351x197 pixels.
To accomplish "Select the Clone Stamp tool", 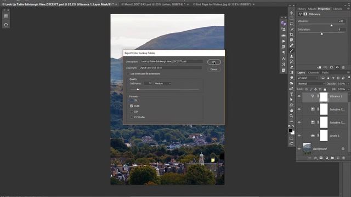I will (x=291, y=56).
